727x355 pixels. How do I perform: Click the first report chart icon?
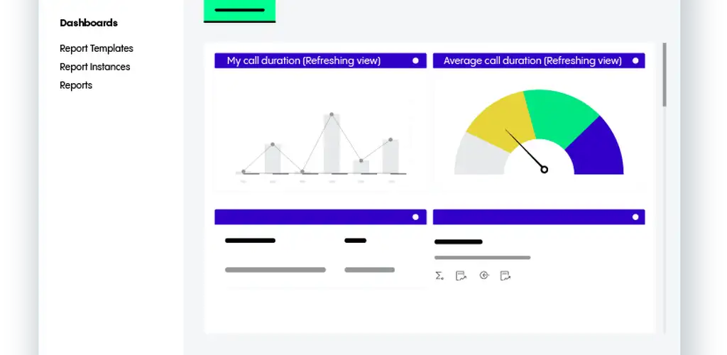coord(461,275)
